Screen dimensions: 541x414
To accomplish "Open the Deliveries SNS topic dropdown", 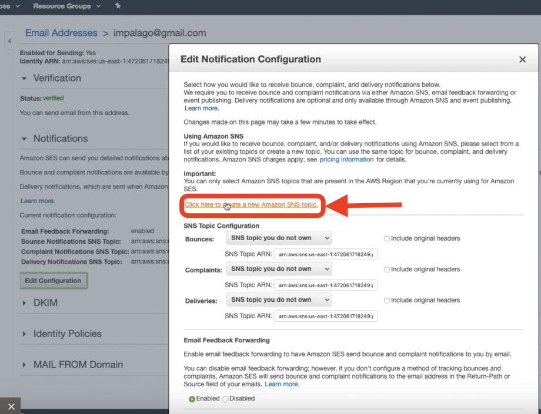I will coord(279,299).
